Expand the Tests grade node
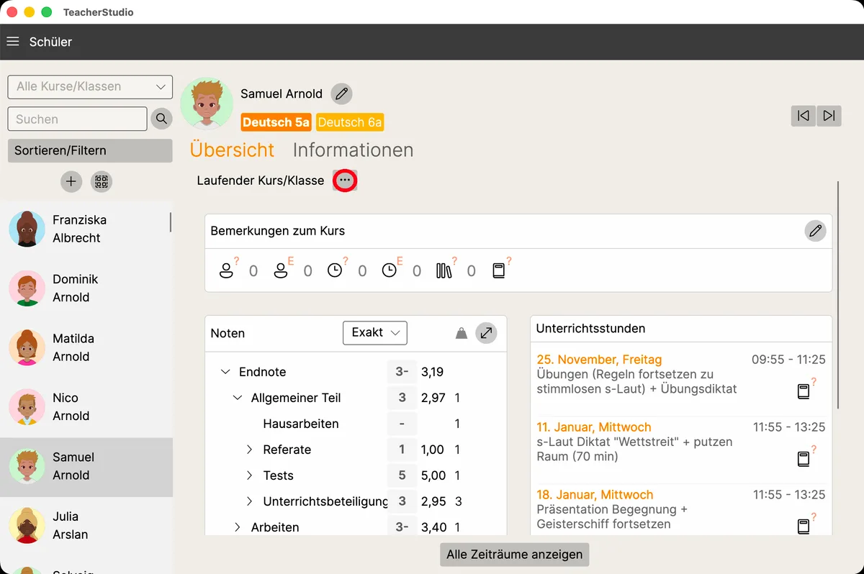Viewport: 864px width, 574px height. [x=250, y=475]
